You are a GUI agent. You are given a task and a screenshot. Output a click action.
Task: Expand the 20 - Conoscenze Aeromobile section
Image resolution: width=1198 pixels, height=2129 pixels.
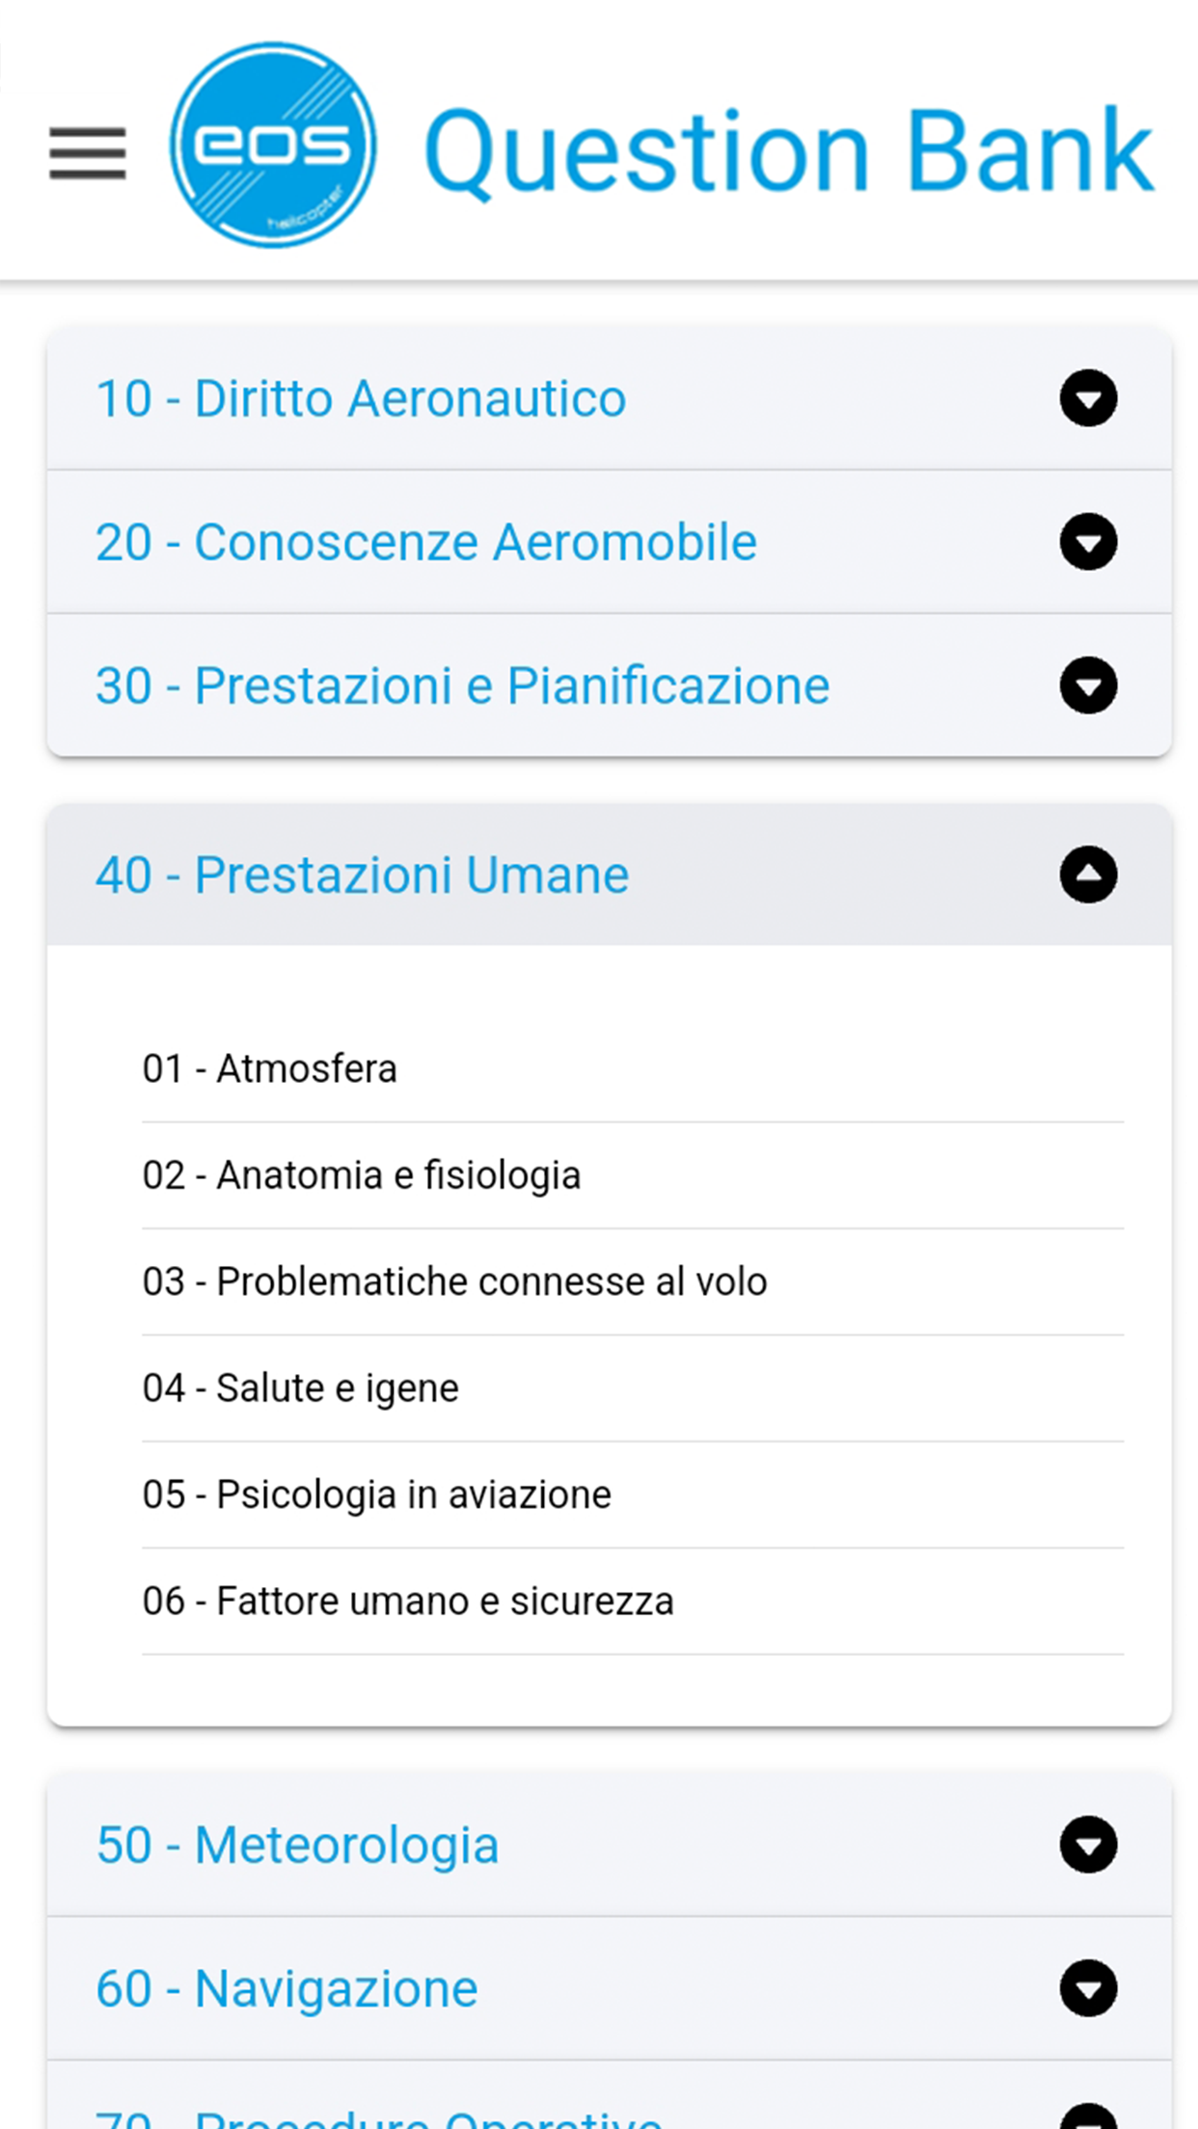(x=609, y=542)
